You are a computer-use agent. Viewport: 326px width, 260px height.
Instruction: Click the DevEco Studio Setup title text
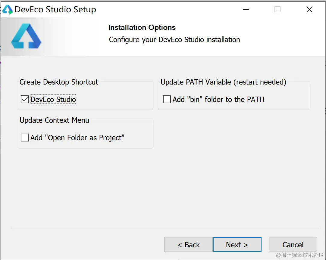point(55,10)
